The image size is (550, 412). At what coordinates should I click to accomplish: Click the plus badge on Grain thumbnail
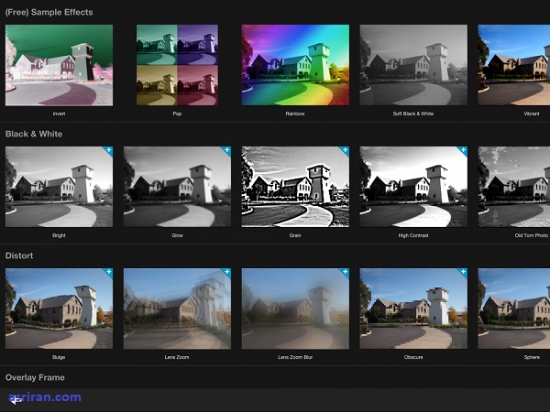pyautogui.click(x=345, y=150)
